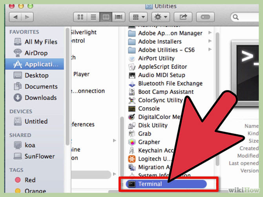
Task: Switch Finder to list view
Action: click(93, 17)
